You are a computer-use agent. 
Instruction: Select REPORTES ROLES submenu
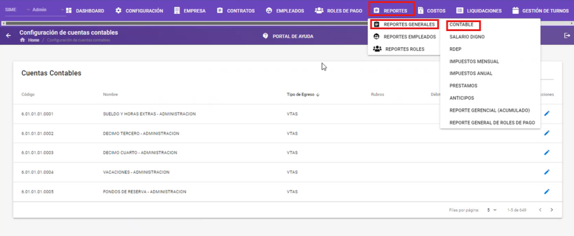click(x=404, y=49)
